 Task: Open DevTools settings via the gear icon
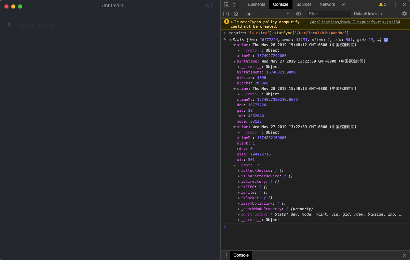405,14
